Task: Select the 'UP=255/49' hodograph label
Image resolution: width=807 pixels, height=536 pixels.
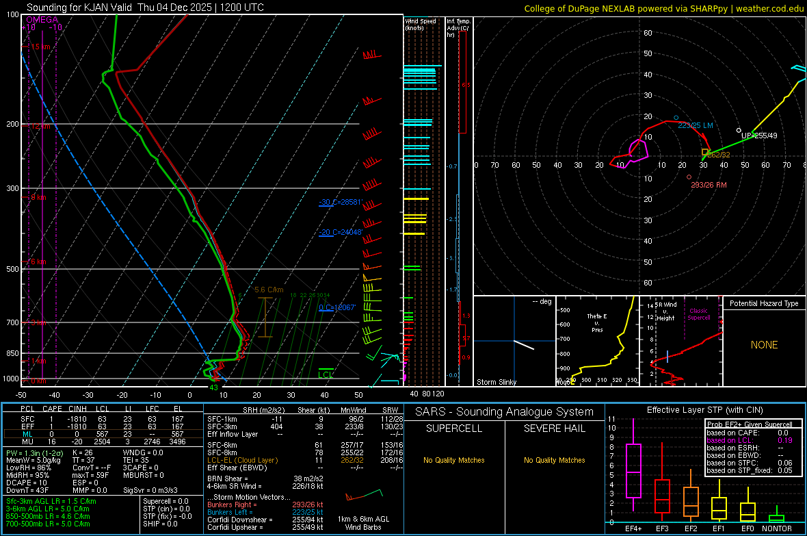Action: click(x=759, y=136)
